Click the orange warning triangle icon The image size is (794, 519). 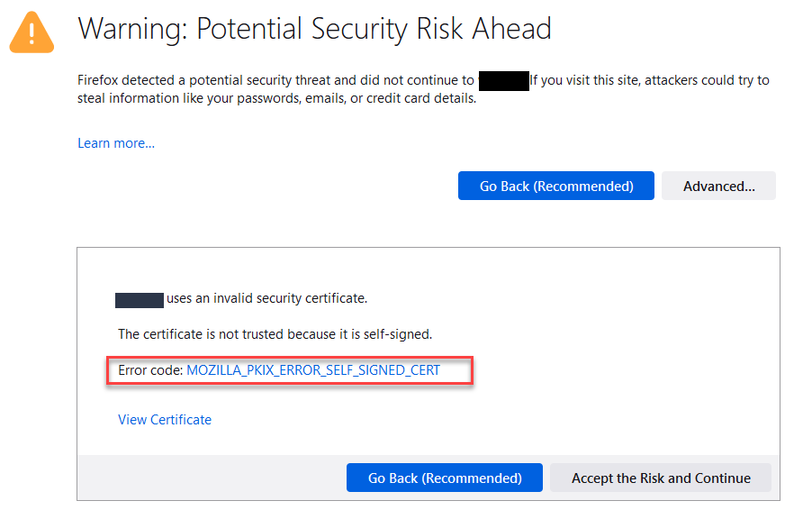pos(32,32)
